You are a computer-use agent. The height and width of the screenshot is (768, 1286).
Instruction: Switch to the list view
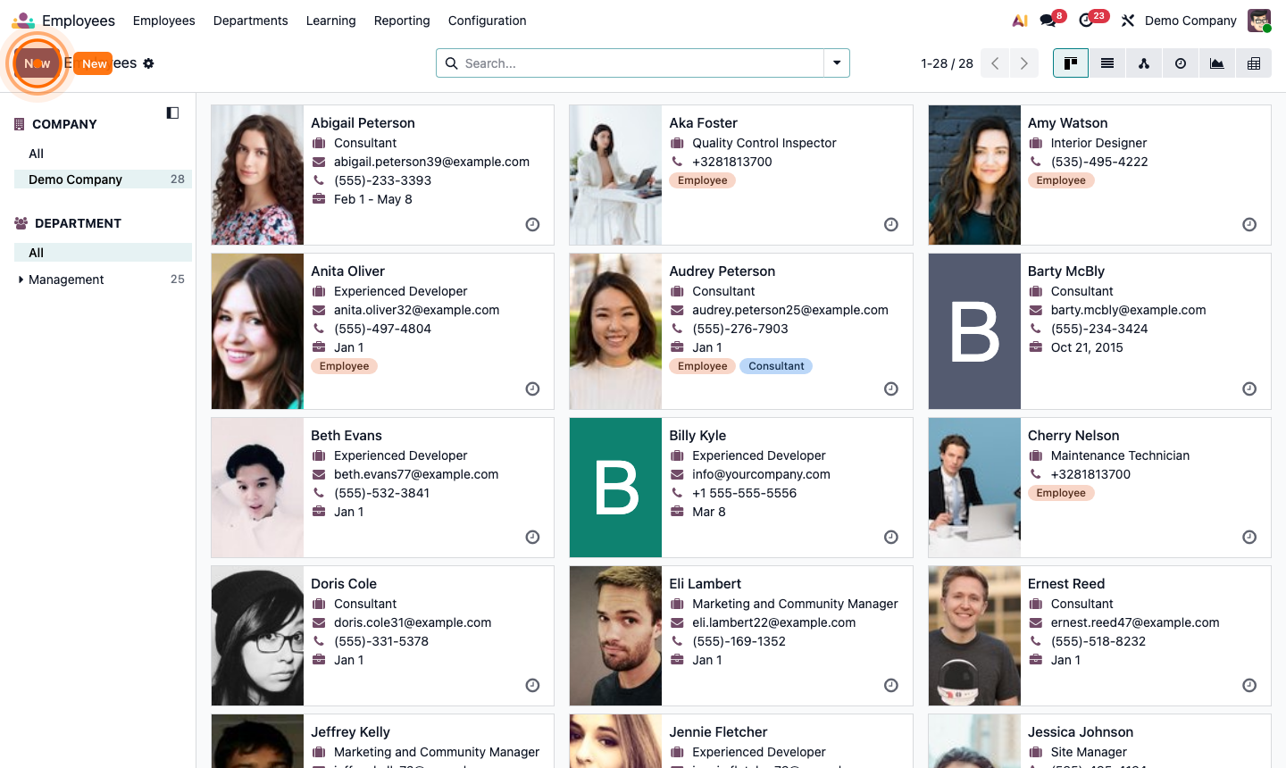[1107, 63]
